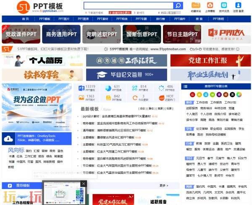Click the 更多 > link
The image size is (252, 205).
coord(164,186)
